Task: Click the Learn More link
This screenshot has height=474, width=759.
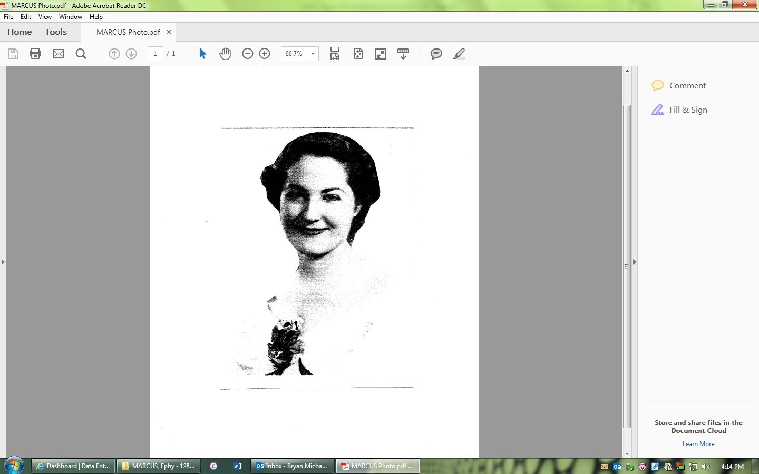Action: pyautogui.click(x=698, y=444)
